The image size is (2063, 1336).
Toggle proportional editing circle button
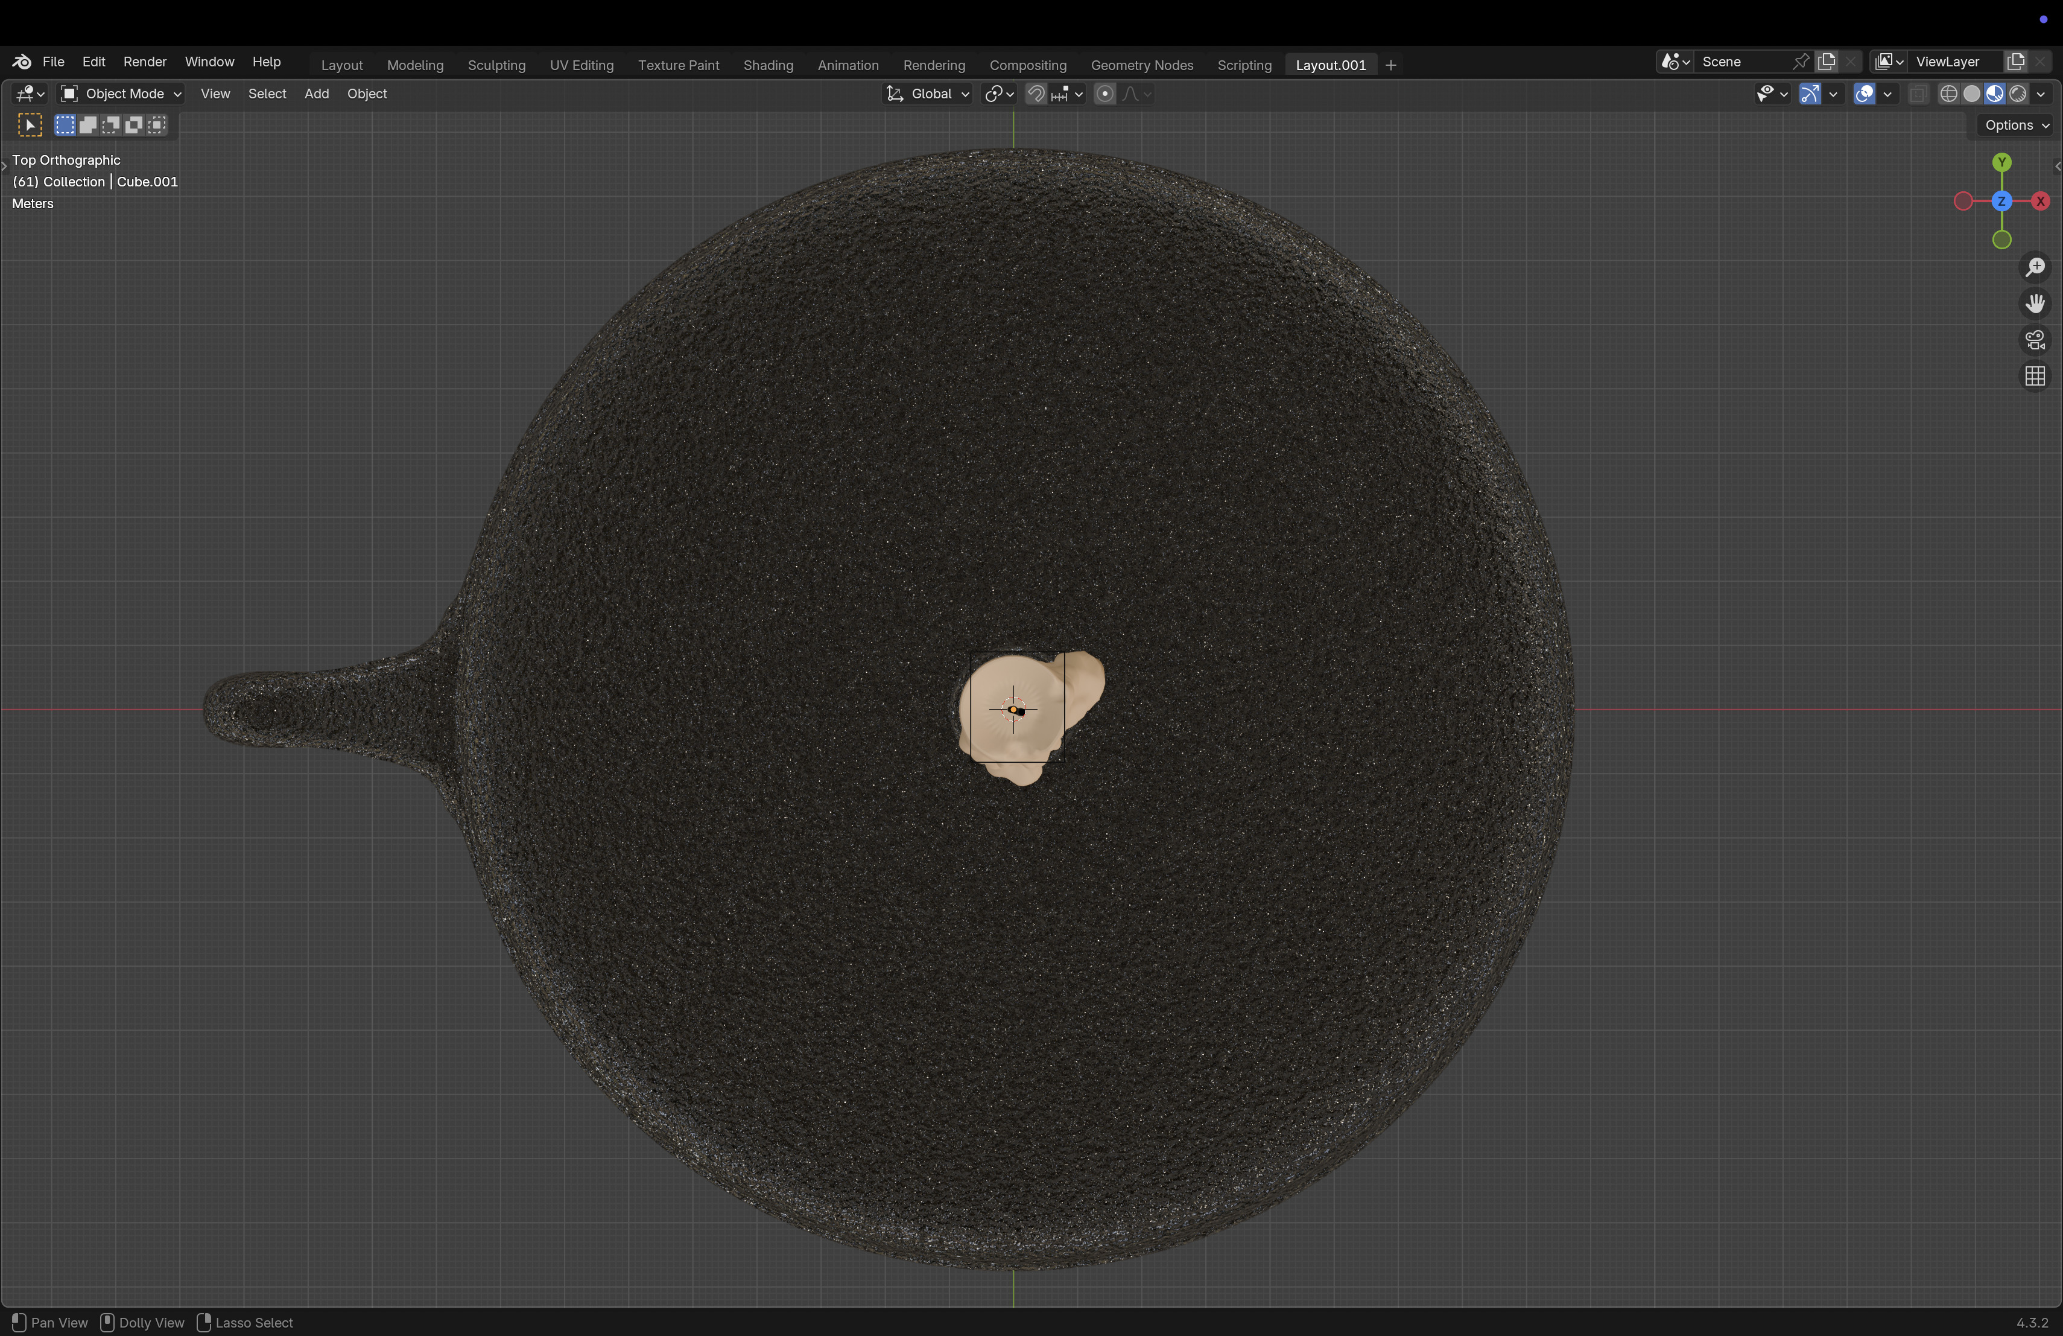tap(1104, 94)
